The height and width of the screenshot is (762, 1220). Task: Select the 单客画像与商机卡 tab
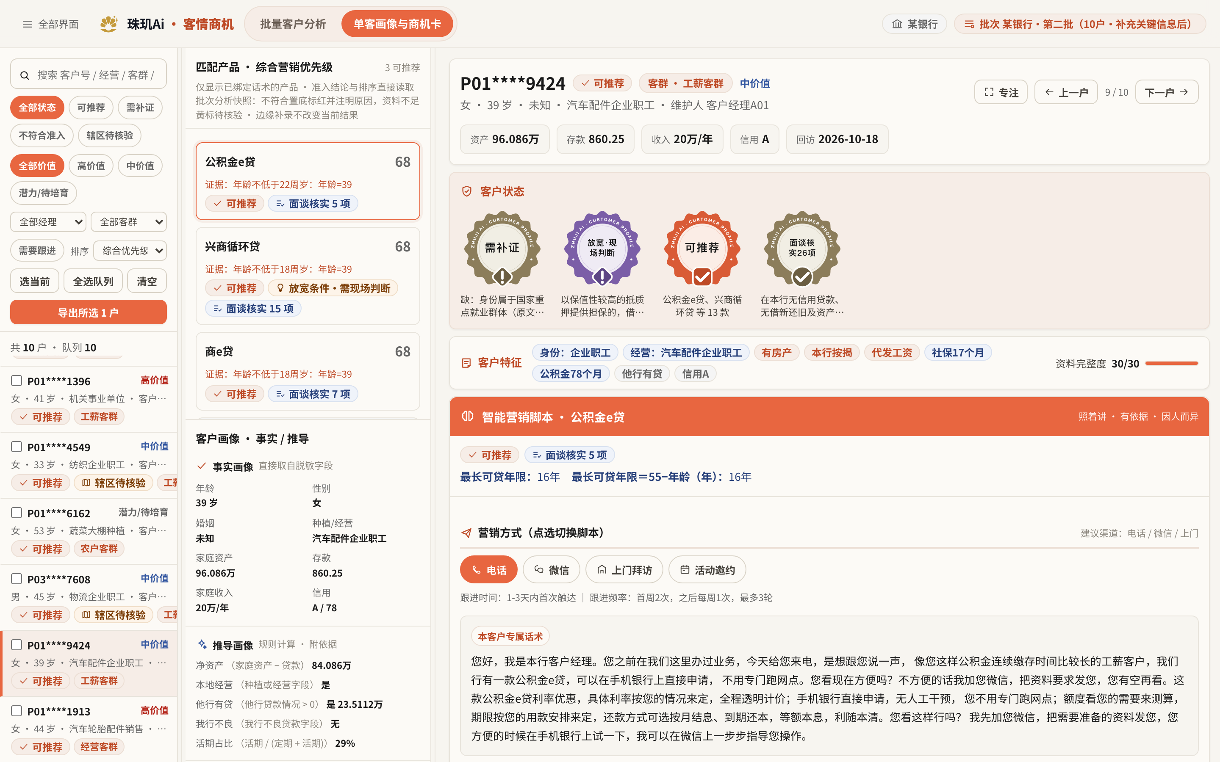coord(397,24)
